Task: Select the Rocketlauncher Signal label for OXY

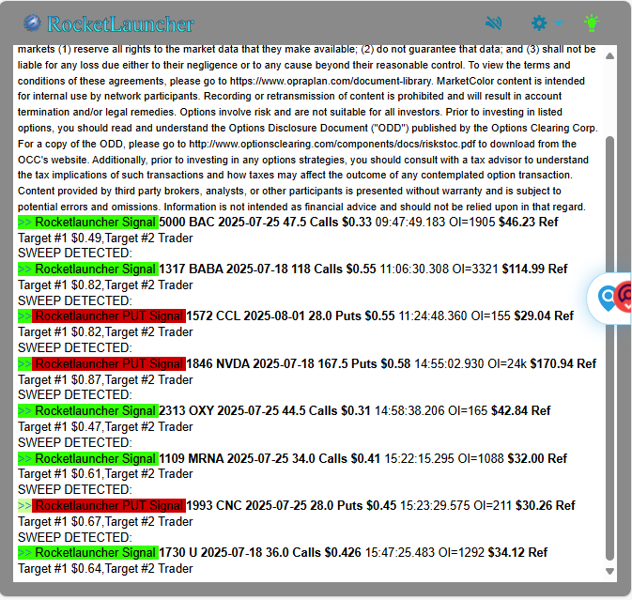Action: (95, 411)
